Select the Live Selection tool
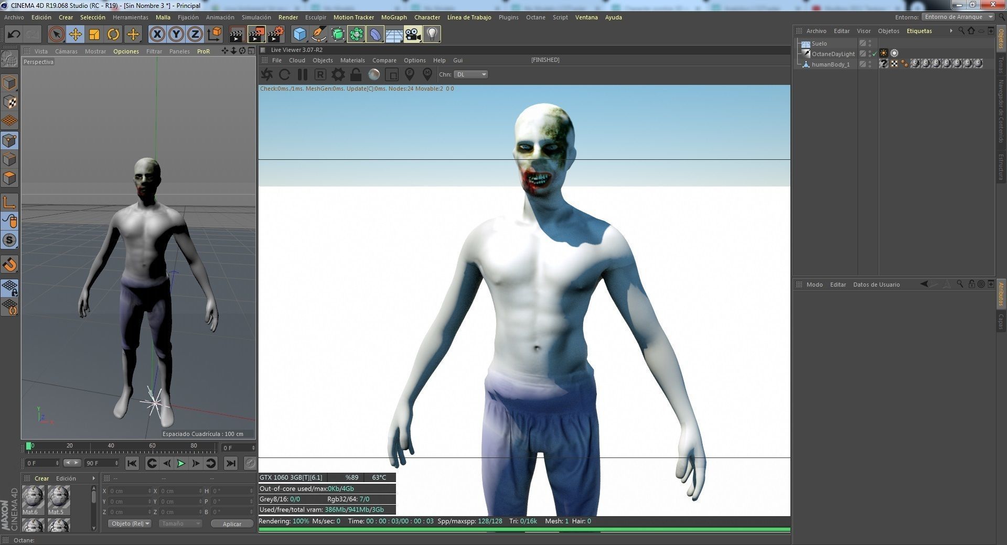This screenshot has height=545, width=1007. click(56, 35)
